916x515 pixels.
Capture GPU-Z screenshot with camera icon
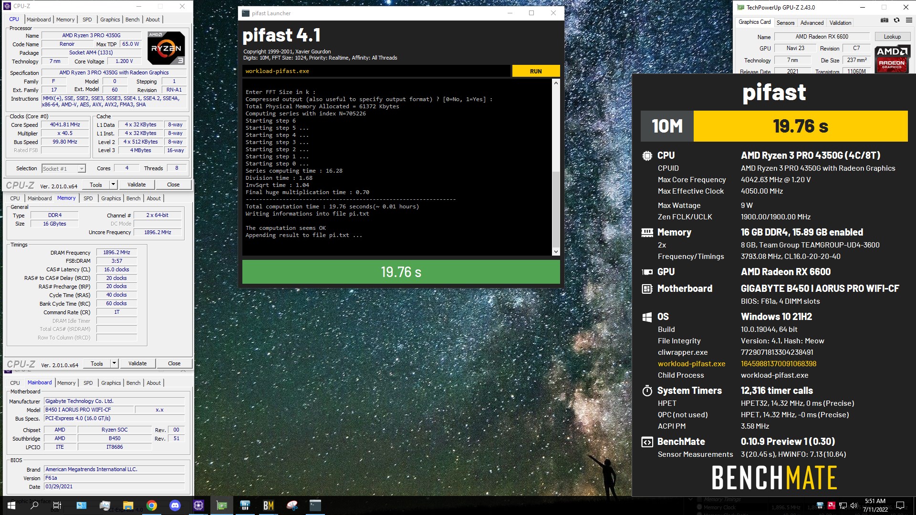coord(884,21)
